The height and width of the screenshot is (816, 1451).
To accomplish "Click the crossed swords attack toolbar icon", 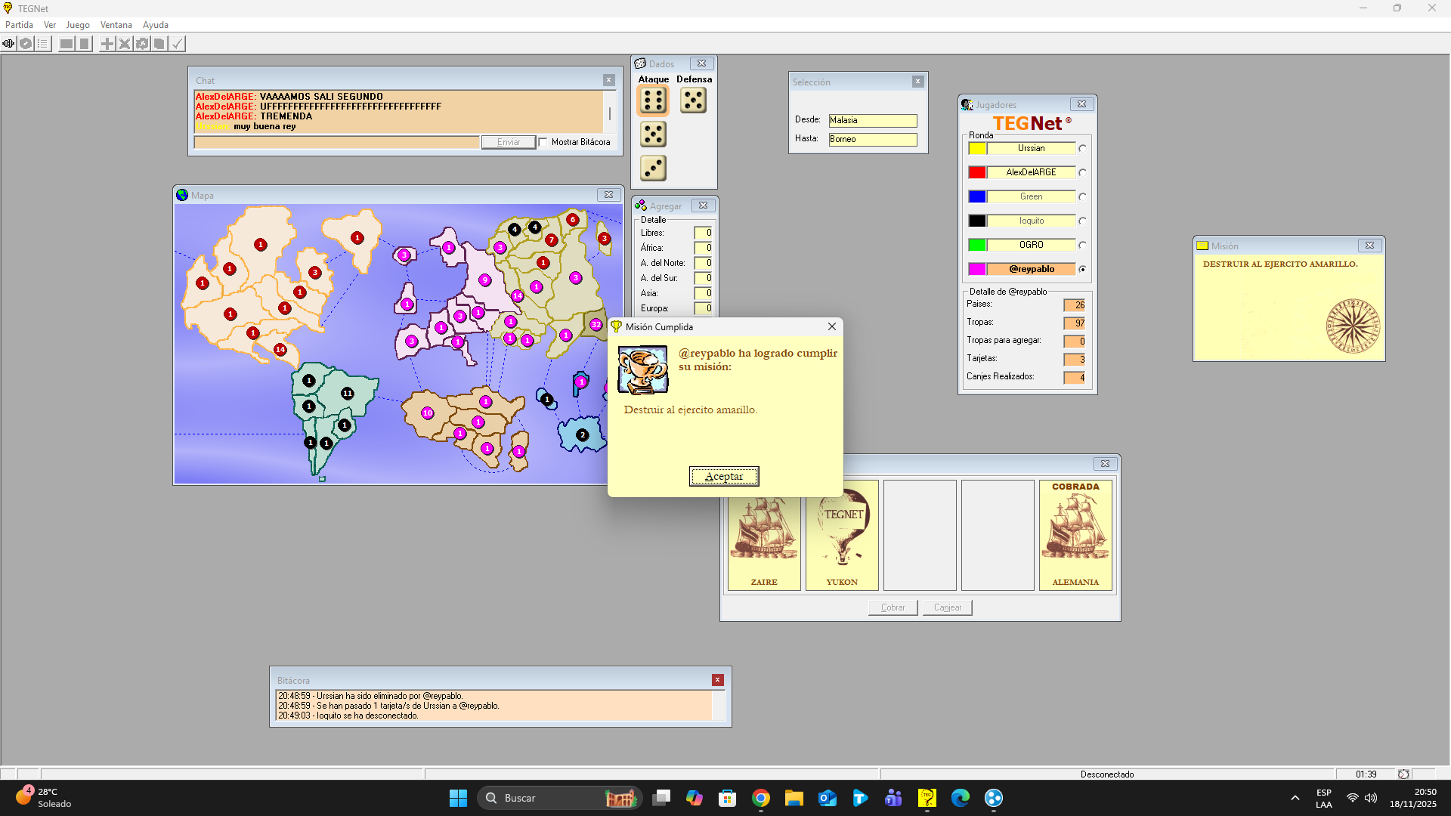I will tap(125, 44).
